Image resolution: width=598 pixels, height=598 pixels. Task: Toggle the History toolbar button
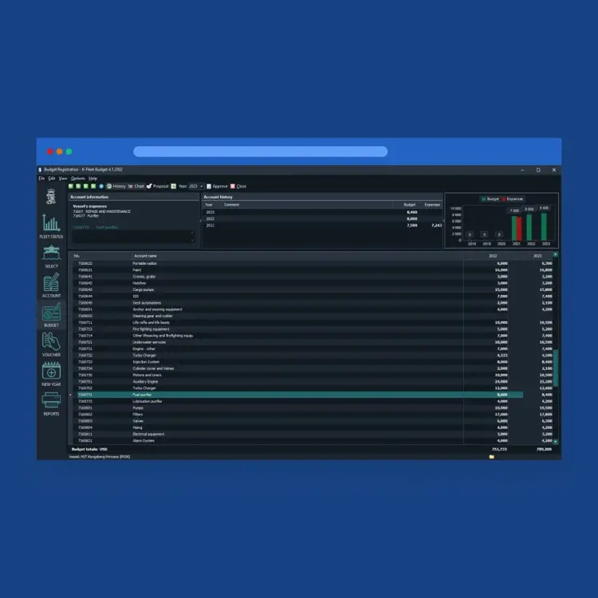pyautogui.click(x=116, y=186)
